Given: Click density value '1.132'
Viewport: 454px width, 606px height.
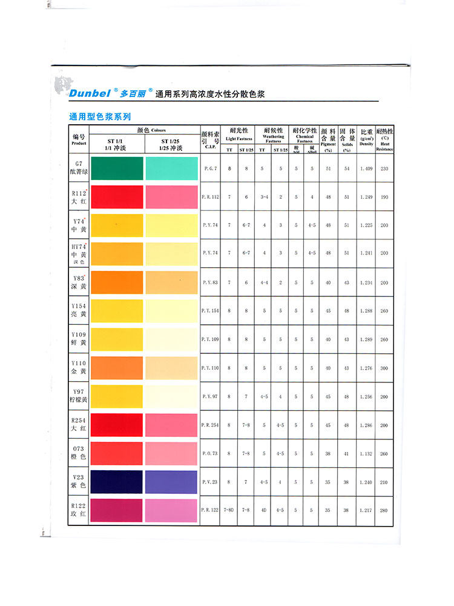Looking at the screenshot, I should click(x=366, y=454).
